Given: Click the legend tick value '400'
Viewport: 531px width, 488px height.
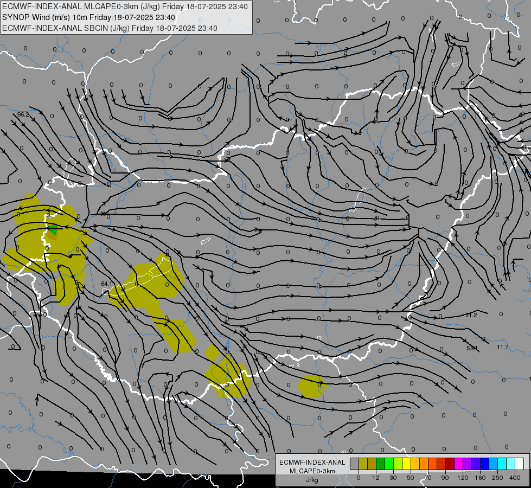Looking at the screenshot, I should pos(515,478).
